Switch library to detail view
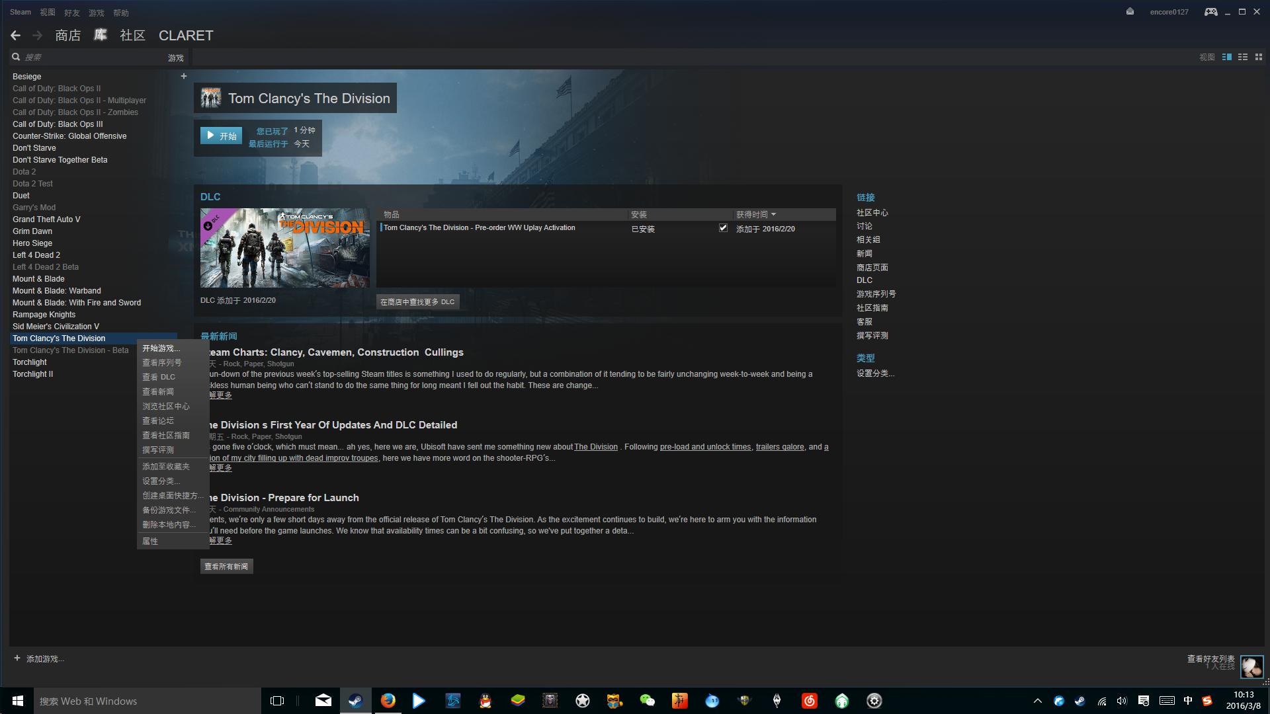The image size is (1270, 714). coord(1227,58)
